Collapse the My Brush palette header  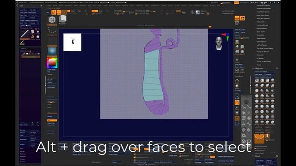(x=259, y=68)
